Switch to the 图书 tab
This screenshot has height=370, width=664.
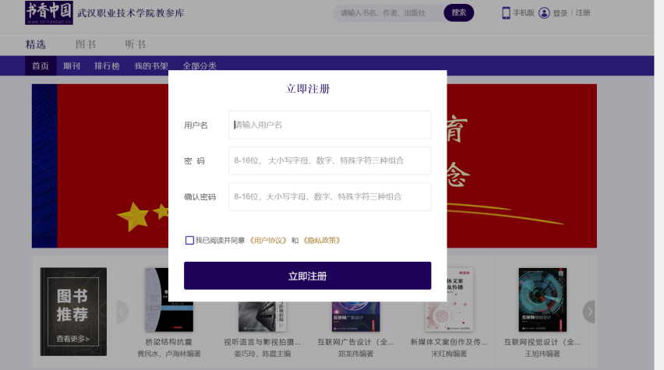pyautogui.click(x=86, y=44)
